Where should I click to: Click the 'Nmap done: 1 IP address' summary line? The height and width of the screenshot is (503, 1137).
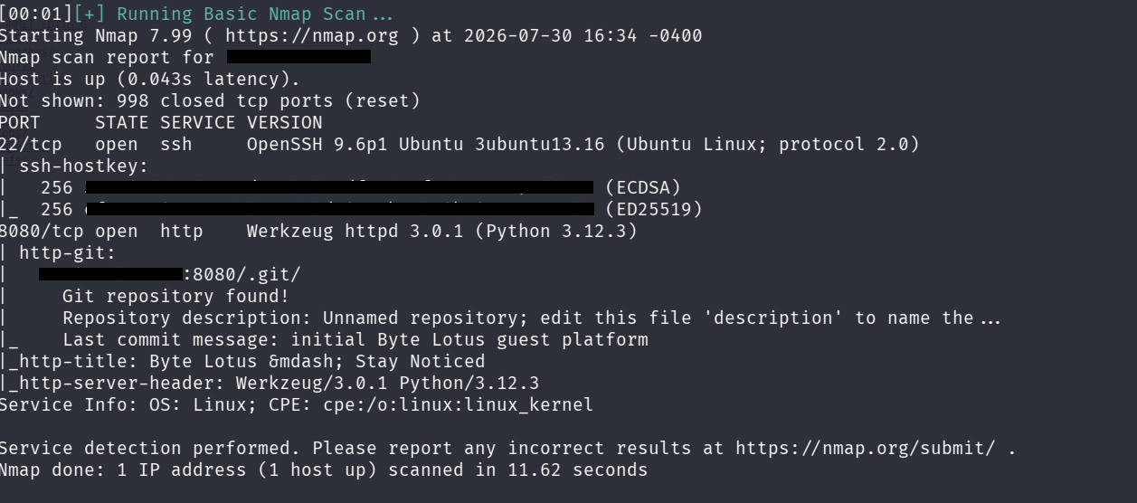pos(324,470)
